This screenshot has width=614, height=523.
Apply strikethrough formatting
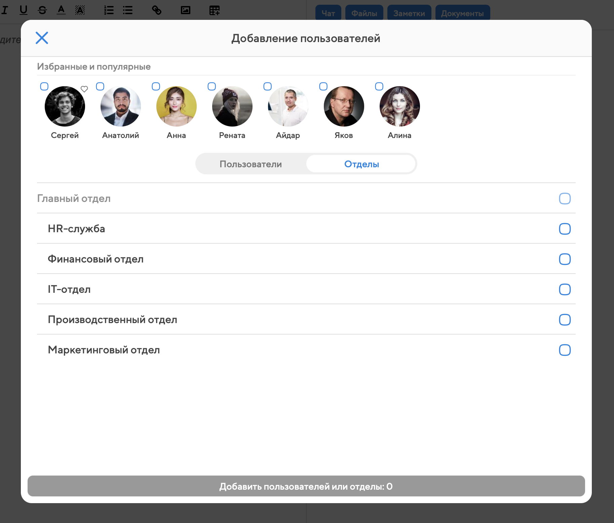42,10
